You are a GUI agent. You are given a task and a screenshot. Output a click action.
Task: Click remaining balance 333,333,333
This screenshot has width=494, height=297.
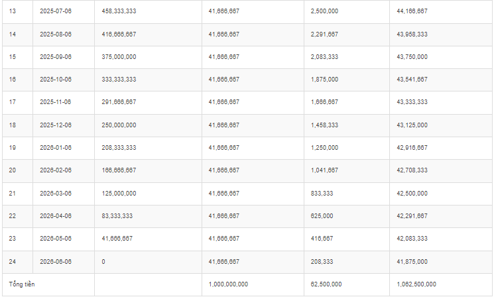pos(119,80)
